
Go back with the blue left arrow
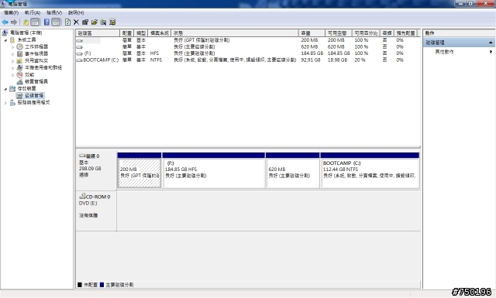[x=5, y=22]
